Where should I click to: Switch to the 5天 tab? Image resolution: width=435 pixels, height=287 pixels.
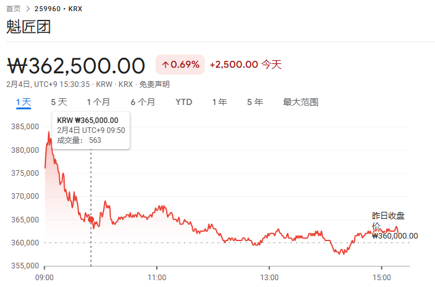pos(59,102)
